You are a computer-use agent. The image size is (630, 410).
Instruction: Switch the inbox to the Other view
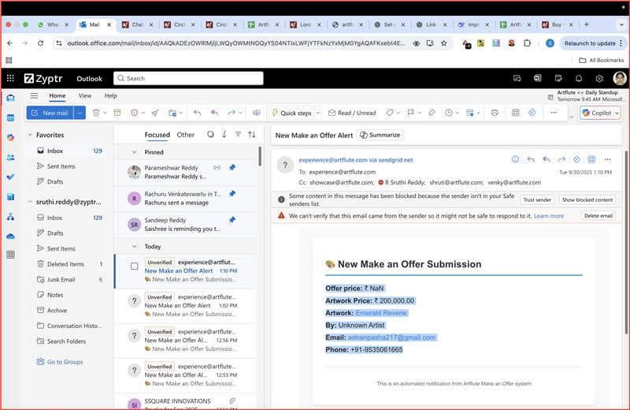pos(186,135)
